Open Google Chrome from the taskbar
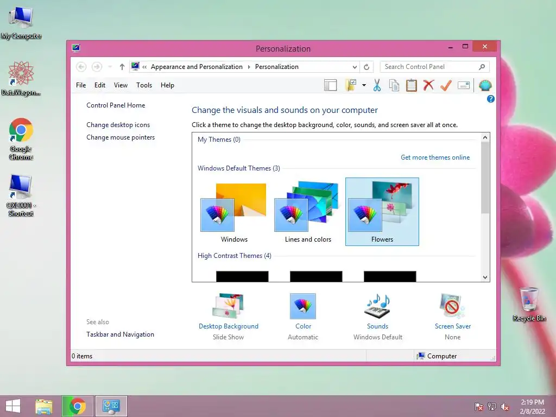Image resolution: width=556 pixels, height=417 pixels. [x=77, y=406]
